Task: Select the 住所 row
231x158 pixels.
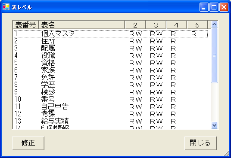Action: coord(111,41)
